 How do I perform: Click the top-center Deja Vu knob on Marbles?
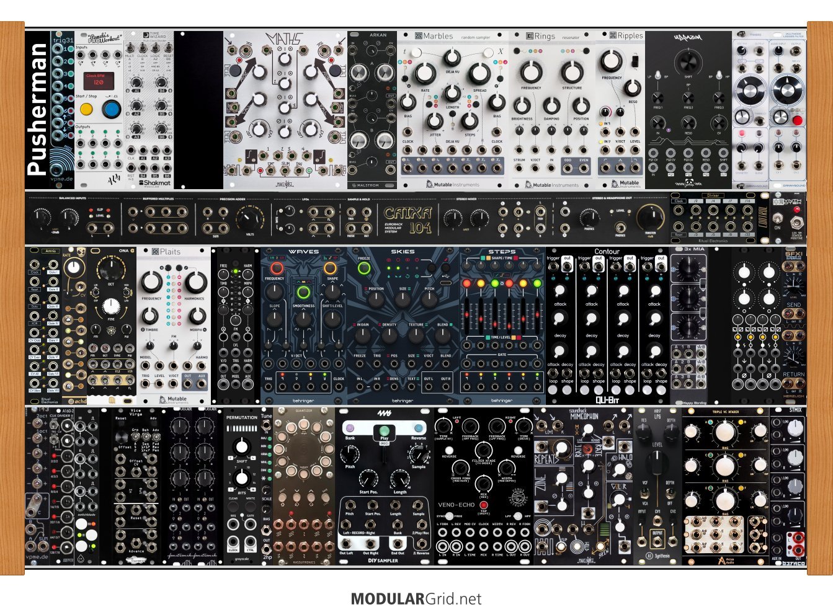(x=452, y=58)
